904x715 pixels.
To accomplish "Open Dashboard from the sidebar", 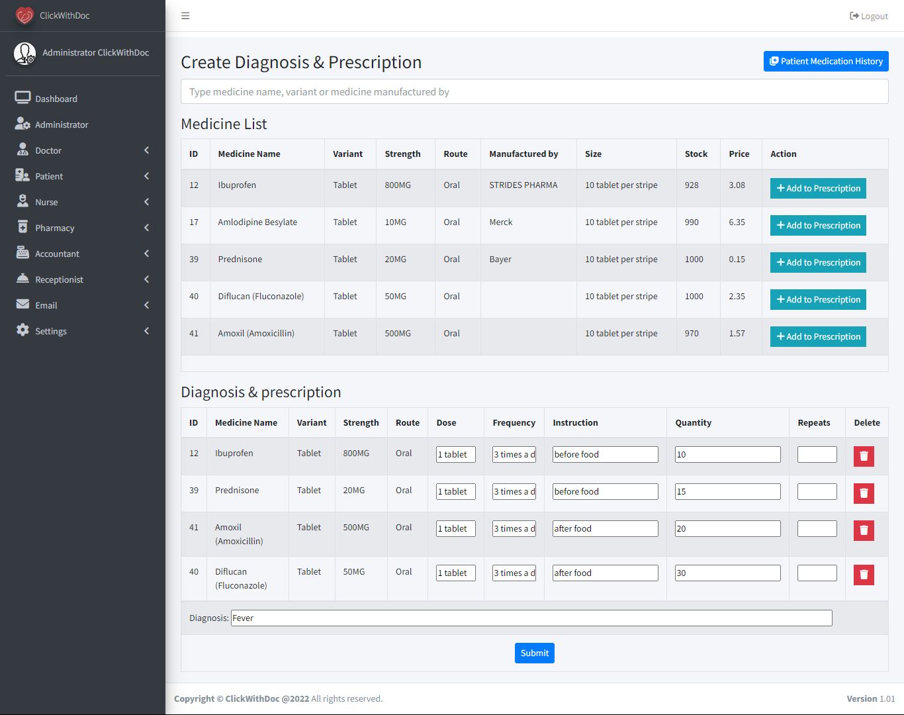I will click(x=56, y=99).
